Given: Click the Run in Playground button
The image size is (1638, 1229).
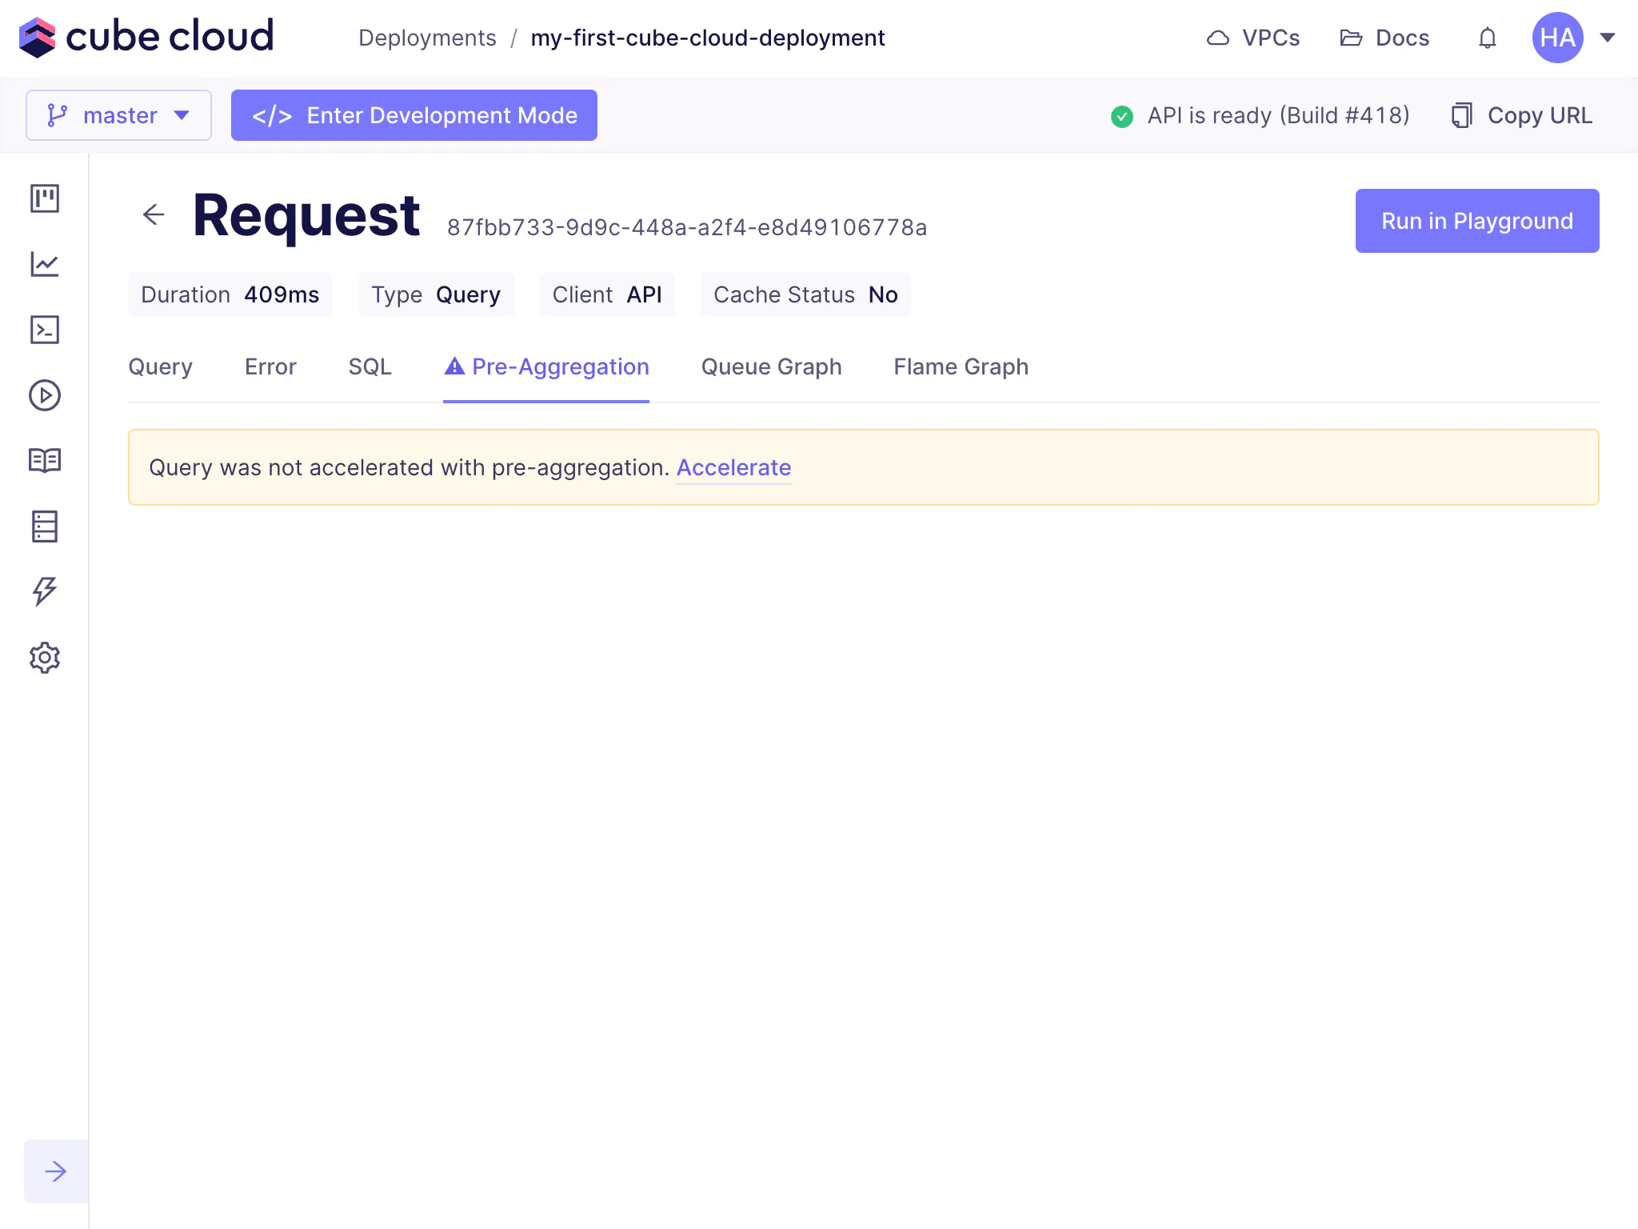Looking at the screenshot, I should click(1476, 221).
